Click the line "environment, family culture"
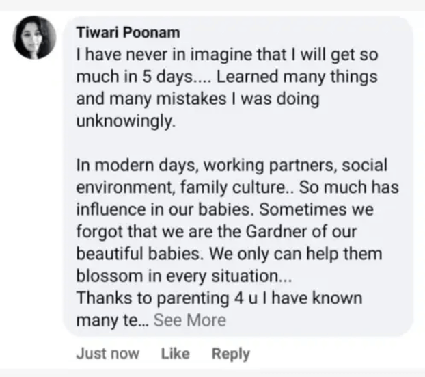425x377 pixels. pyautogui.click(x=237, y=187)
